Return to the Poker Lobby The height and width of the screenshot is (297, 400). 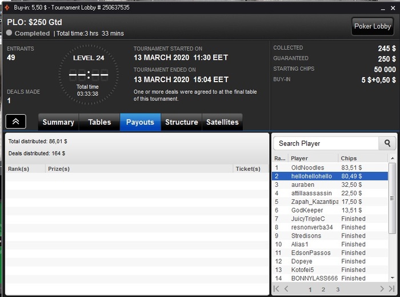[x=373, y=26]
